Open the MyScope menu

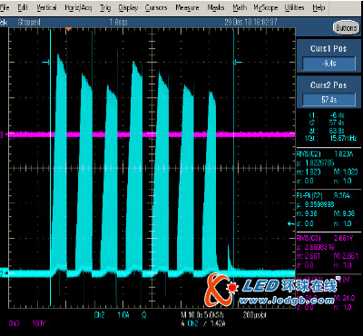pyautogui.click(x=266, y=8)
